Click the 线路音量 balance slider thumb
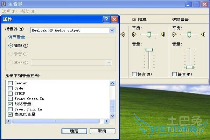The image size is (210, 140). (189, 34)
